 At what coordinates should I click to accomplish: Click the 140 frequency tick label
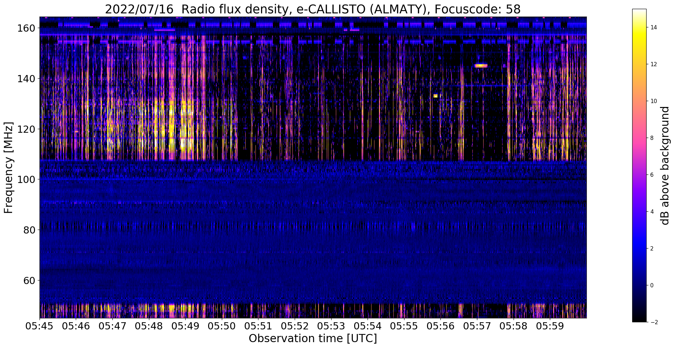click(27, 79)
